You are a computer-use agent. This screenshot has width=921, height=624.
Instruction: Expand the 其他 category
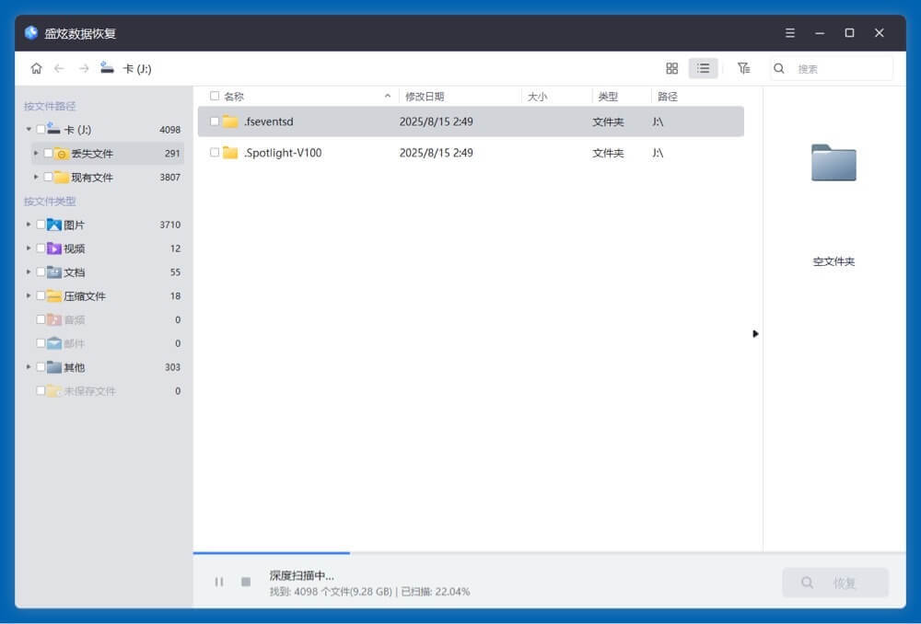pos(28,367)
